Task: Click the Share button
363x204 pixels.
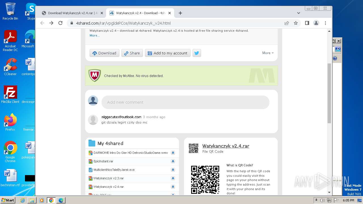Action: pyautogui.click(x=132, y=53)
